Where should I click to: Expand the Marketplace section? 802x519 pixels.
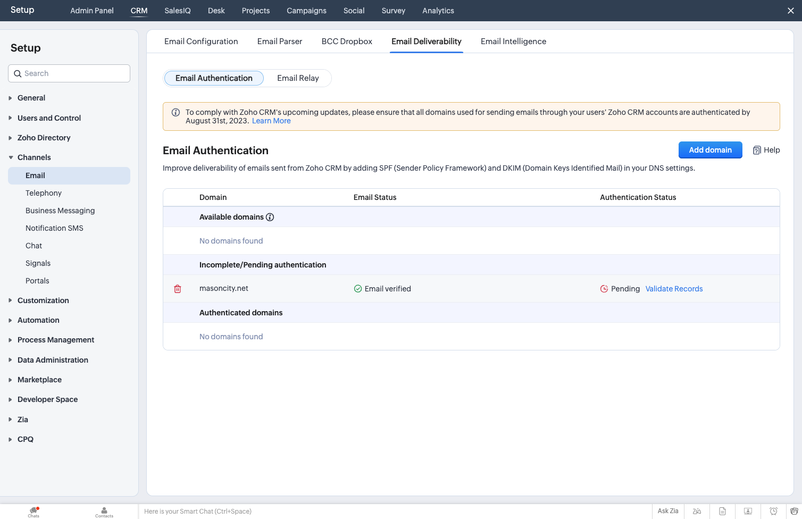pyautogui.click(x=39, y=380)
